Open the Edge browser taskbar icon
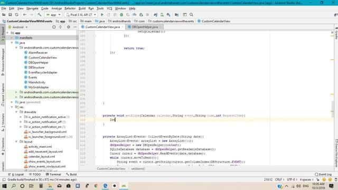Screen dimensions: 338x190 105,186
